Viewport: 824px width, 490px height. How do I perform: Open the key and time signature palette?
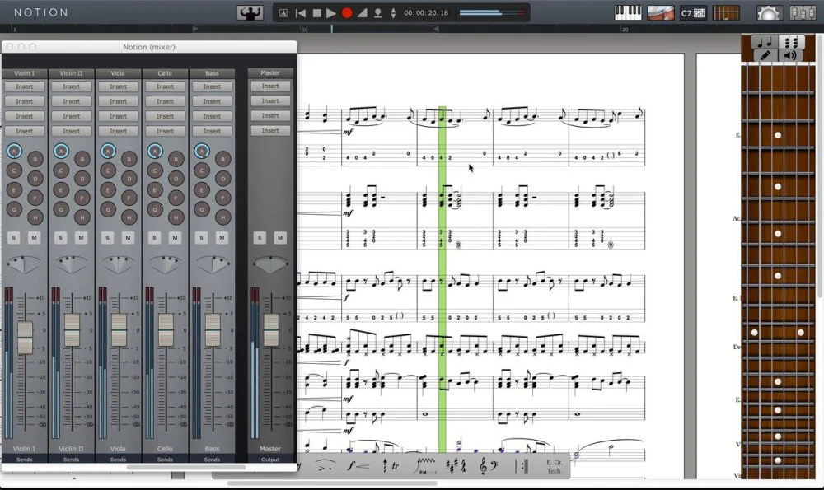[456, 465]
